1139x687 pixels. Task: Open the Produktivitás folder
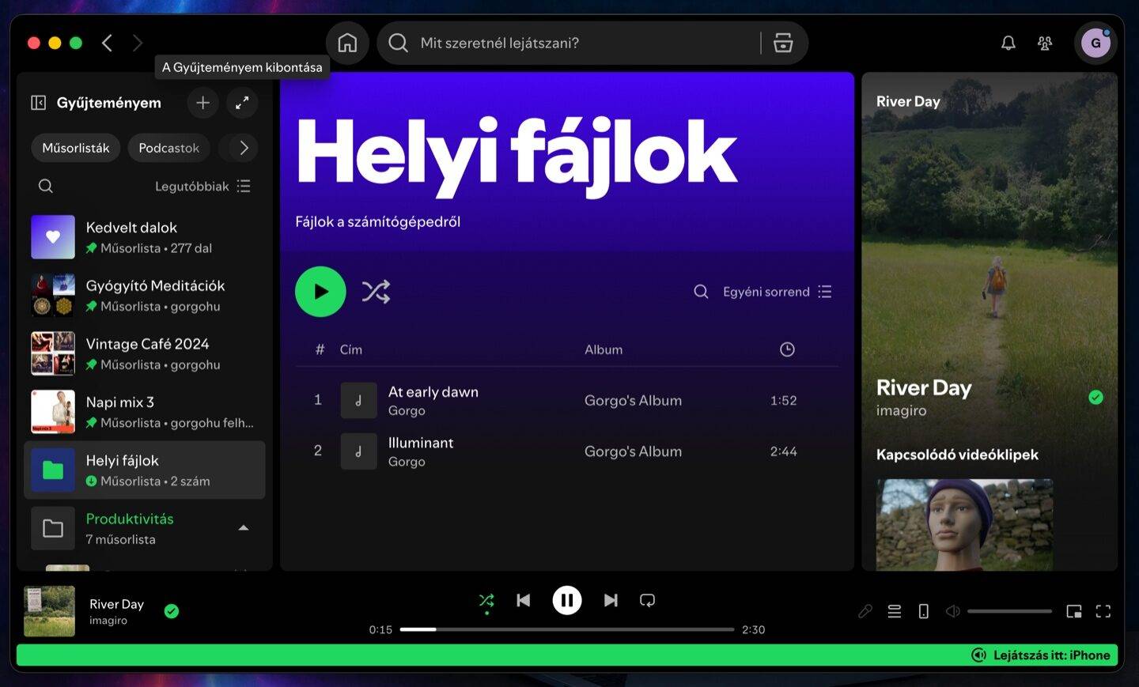(x=145, y=528)
